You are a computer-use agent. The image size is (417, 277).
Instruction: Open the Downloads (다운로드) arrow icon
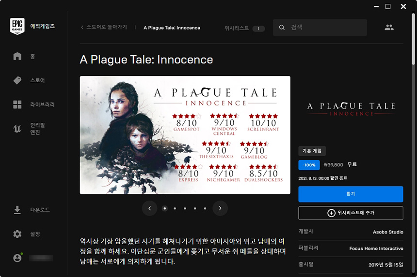[17, 210]
